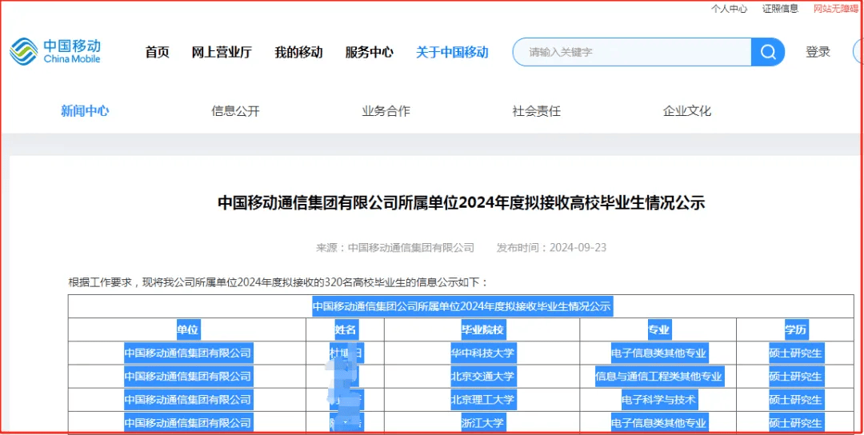Viewport: 864px width, 435px height.
Task: Click 单位 cell in 北京理工大学 row
Action: point(188,400)
